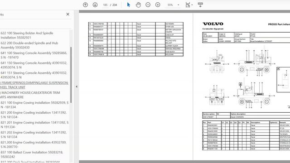
Task: Activate the hand pan tool
Action: tap(138, 5)
